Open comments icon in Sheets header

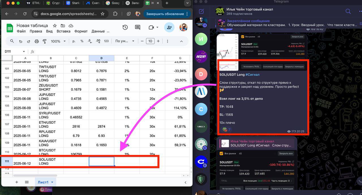point(137,27)
